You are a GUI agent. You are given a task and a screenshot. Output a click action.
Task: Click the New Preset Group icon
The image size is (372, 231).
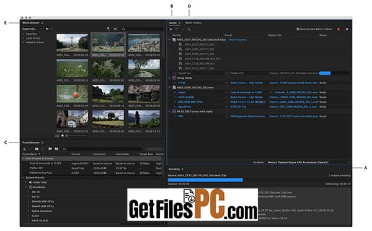[37, 149]
